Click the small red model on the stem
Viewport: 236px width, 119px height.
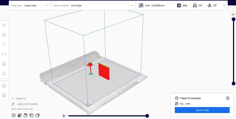click(90, 65)
